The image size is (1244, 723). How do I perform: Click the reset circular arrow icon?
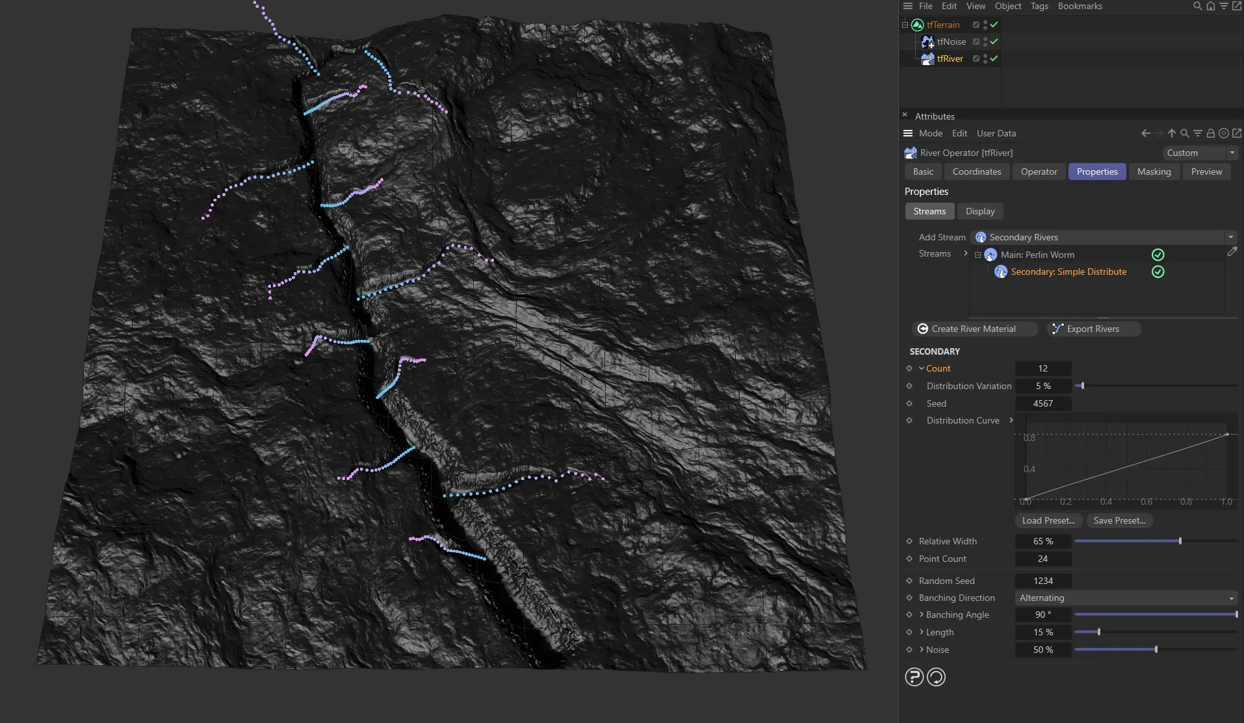(x=936, y=677)
